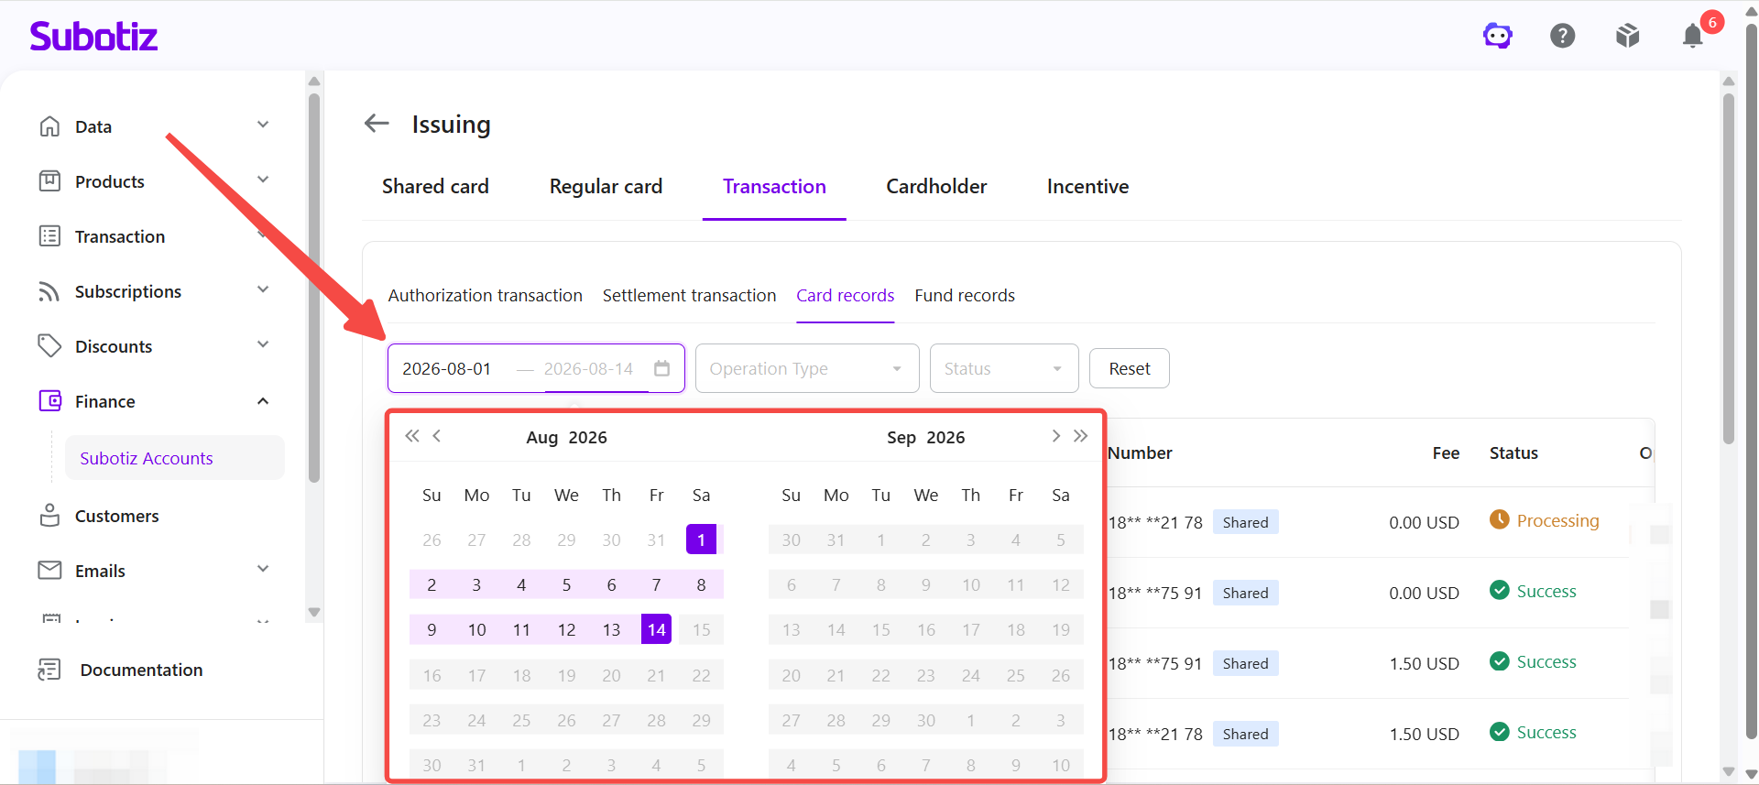
Task: Click the Data home icon in sidebar
Action: point(49,126)
